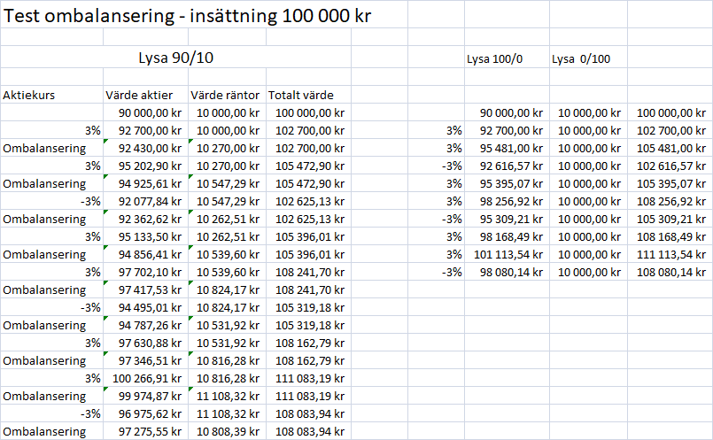Click 108 083,94 kr in the 96 975,62 row

click(x=310, y=414)
